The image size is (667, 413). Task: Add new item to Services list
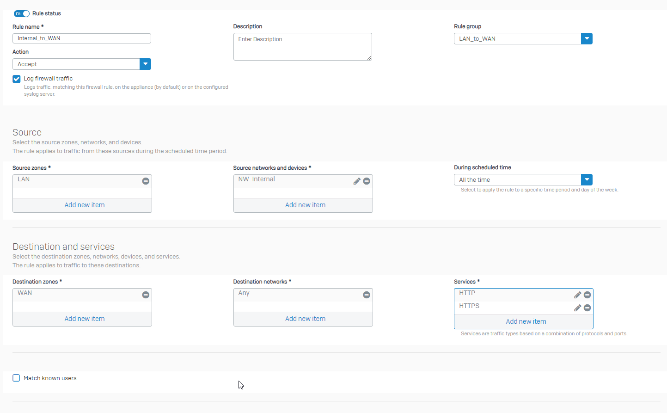pyautogui.click(x=526, y=321)
